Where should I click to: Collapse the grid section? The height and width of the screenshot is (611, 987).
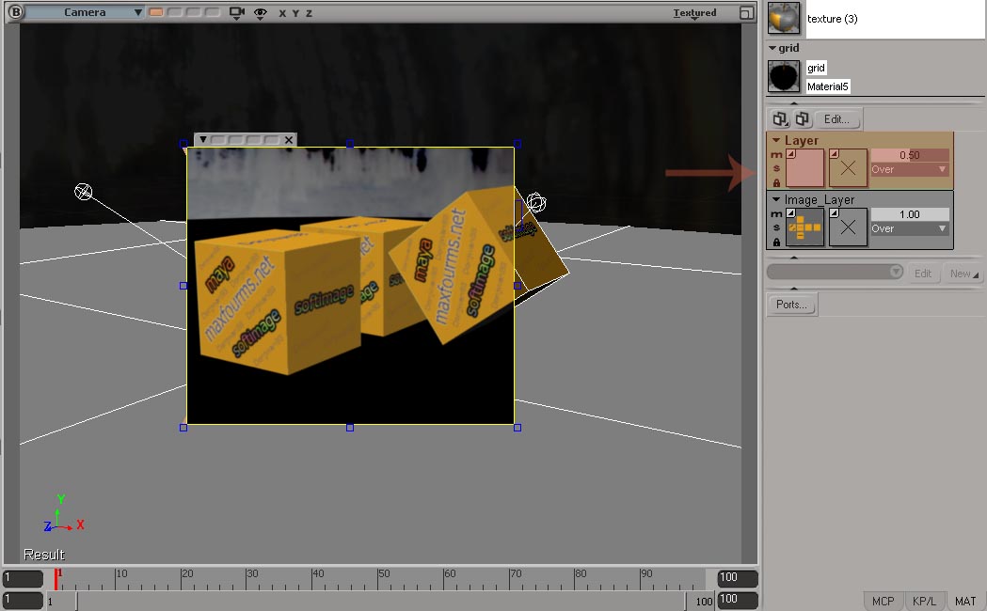click(772, 48)
